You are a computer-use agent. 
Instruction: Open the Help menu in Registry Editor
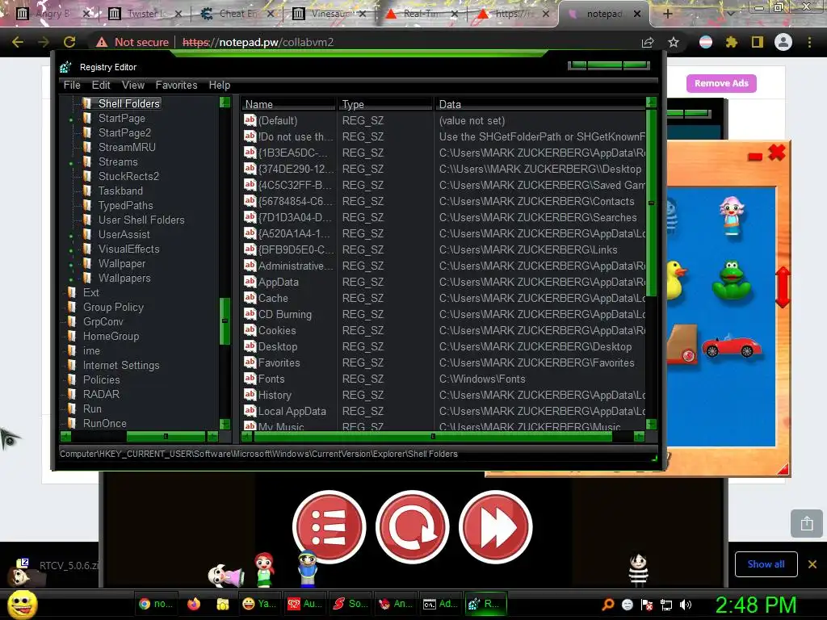click(x=220, y=85)
